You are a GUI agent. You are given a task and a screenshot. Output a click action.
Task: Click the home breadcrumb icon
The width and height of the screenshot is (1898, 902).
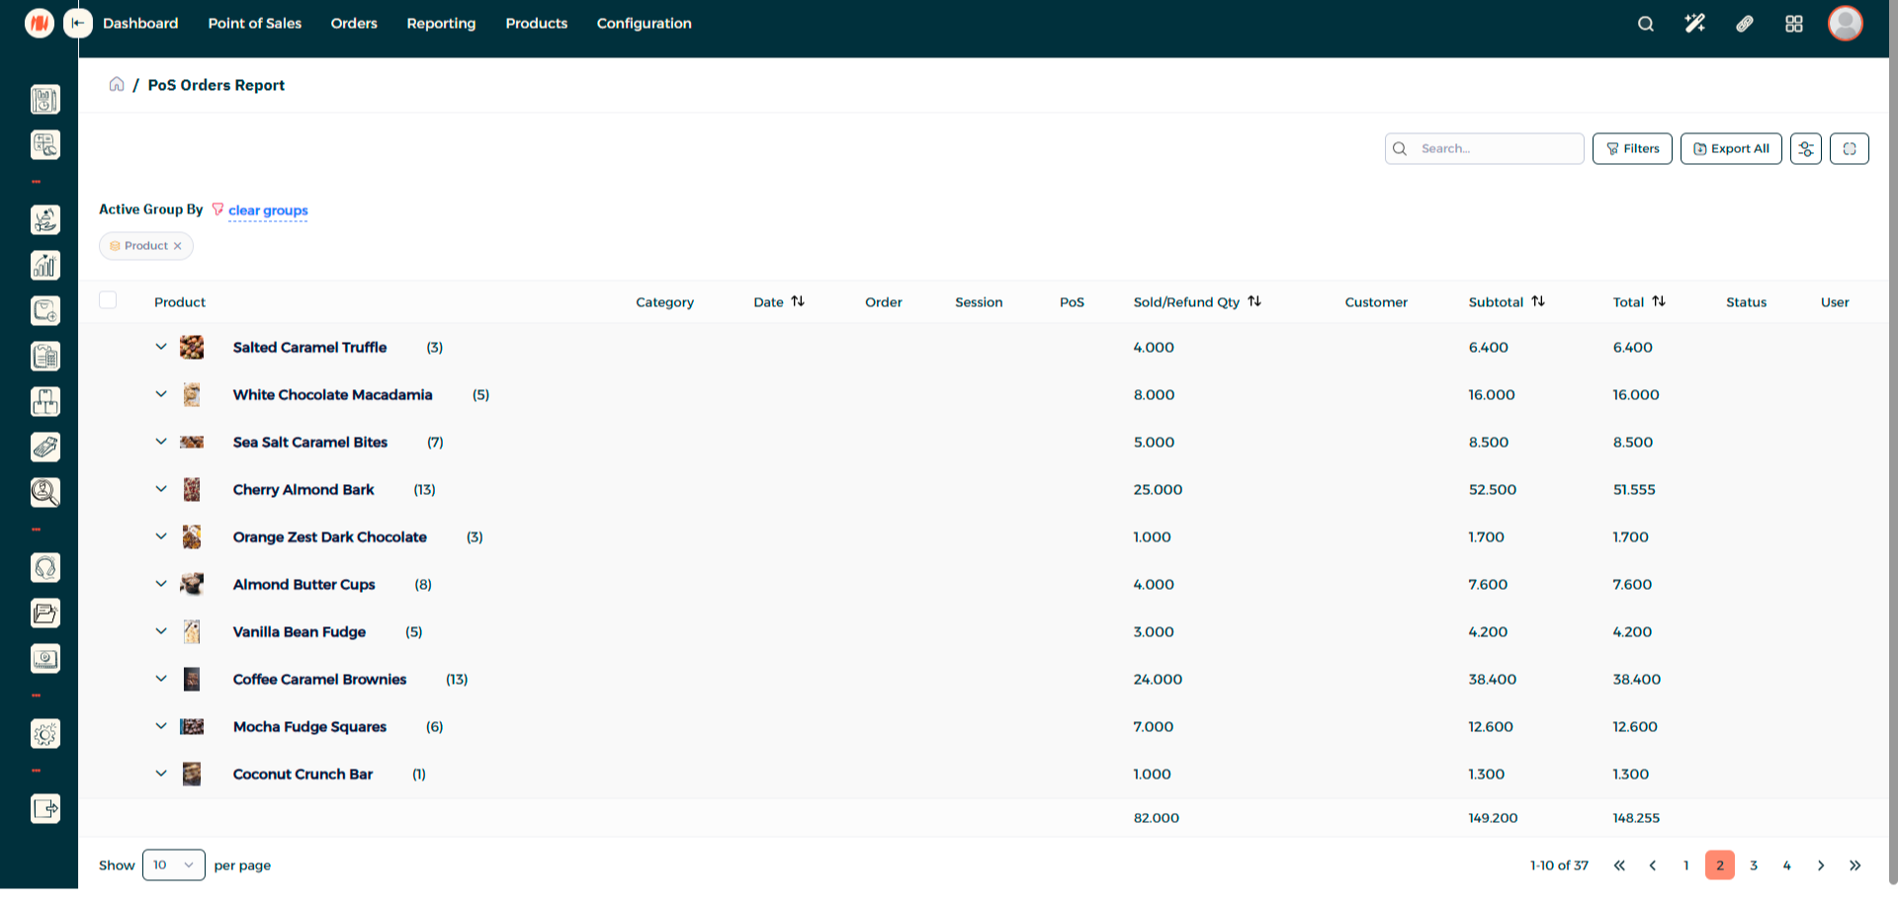pos(117,84)
